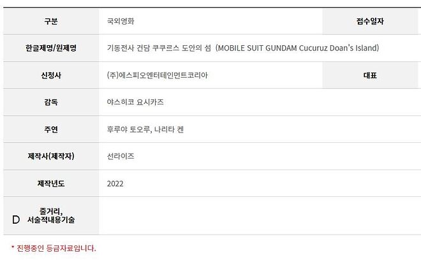Click the 줄거리, 서술적내용기술 label
Viewport: 421px width, 260px height.
pos(51,215)
